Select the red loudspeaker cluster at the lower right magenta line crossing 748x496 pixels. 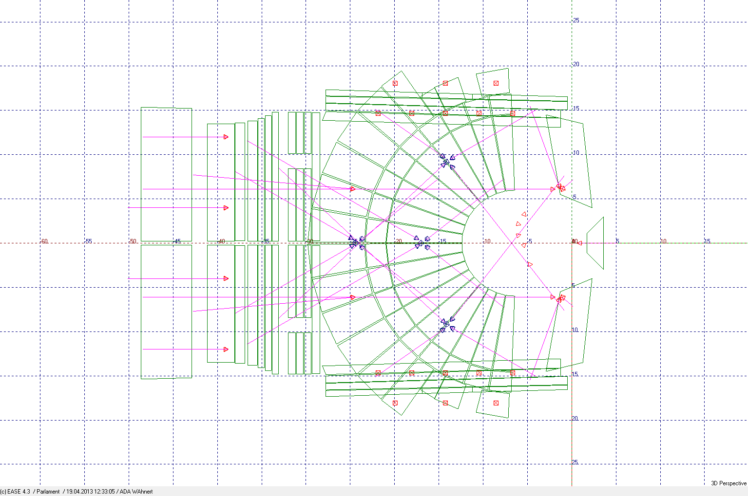[x=558, y=298]
